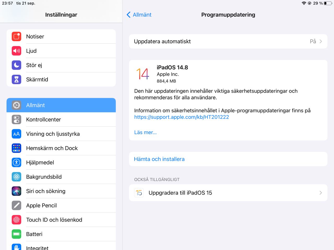
Task: Tap the Inställningar header
Action: [x=61, y=15]
